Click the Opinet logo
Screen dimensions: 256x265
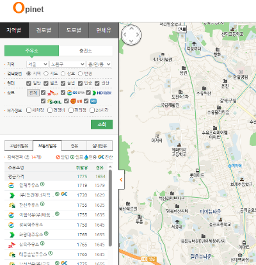(x=28, y=8)
